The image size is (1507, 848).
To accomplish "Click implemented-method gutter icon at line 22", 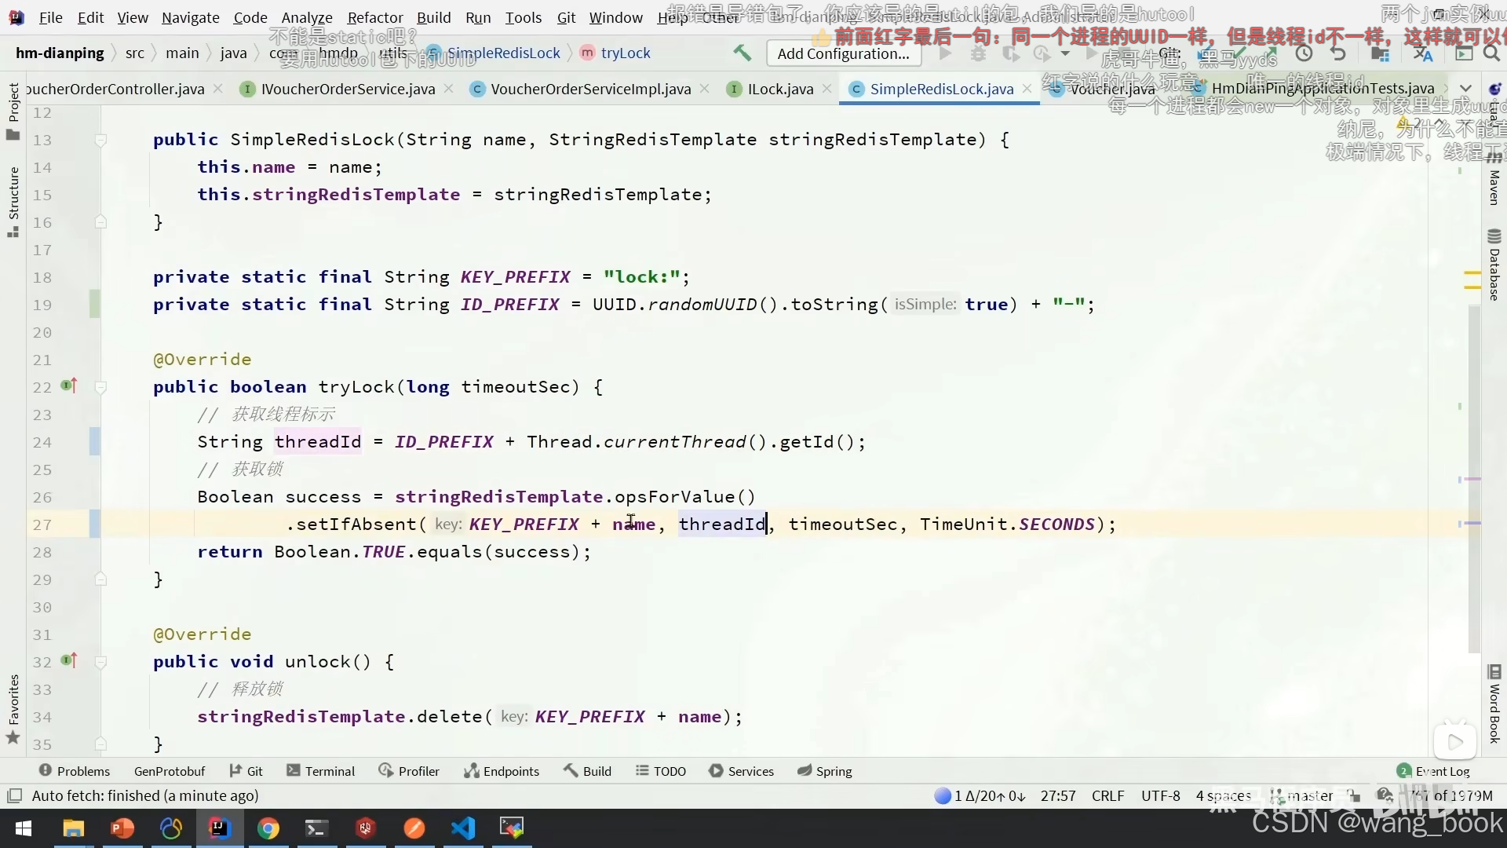I will click(x=69, y=386).
